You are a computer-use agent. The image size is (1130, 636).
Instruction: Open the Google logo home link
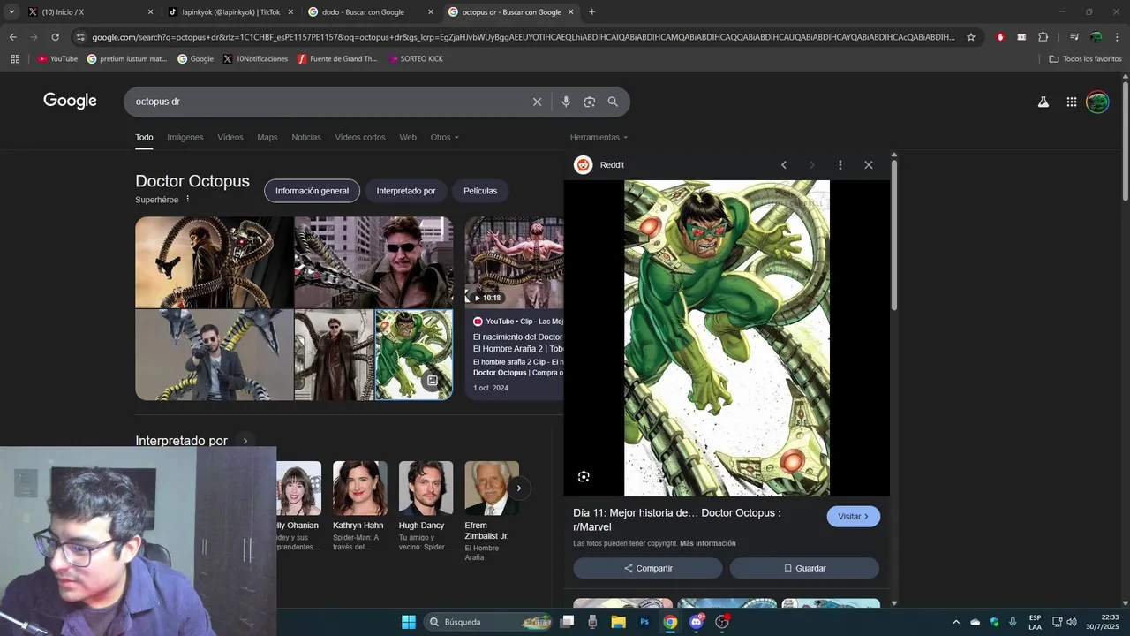point(70,101)
